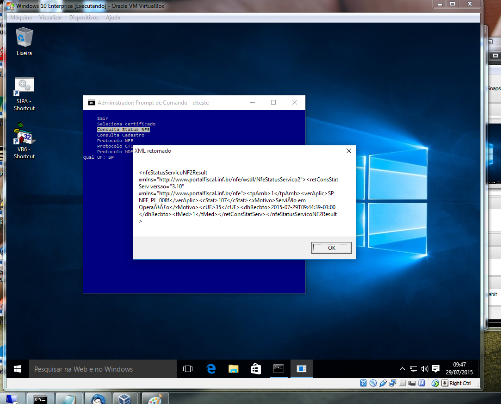Image resolution: width=501 pixels, height=404 pixels.
Task: Open the Action Center notifications icon
Action: [435, 369]
